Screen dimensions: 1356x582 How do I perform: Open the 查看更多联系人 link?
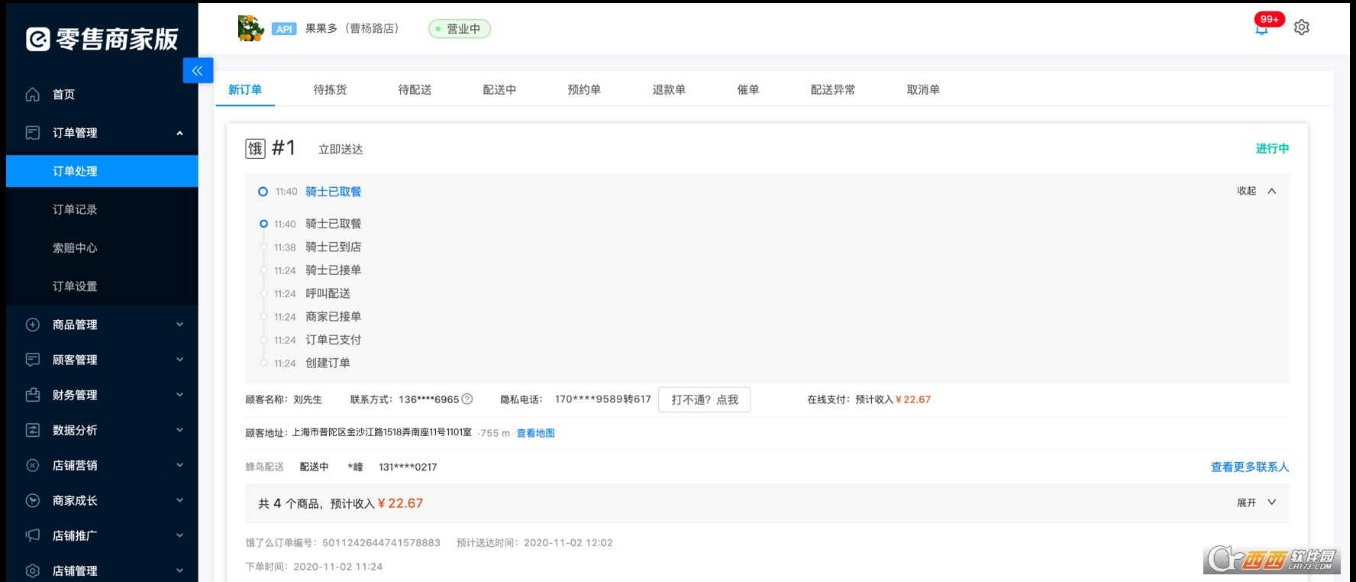click(1250, 467)
